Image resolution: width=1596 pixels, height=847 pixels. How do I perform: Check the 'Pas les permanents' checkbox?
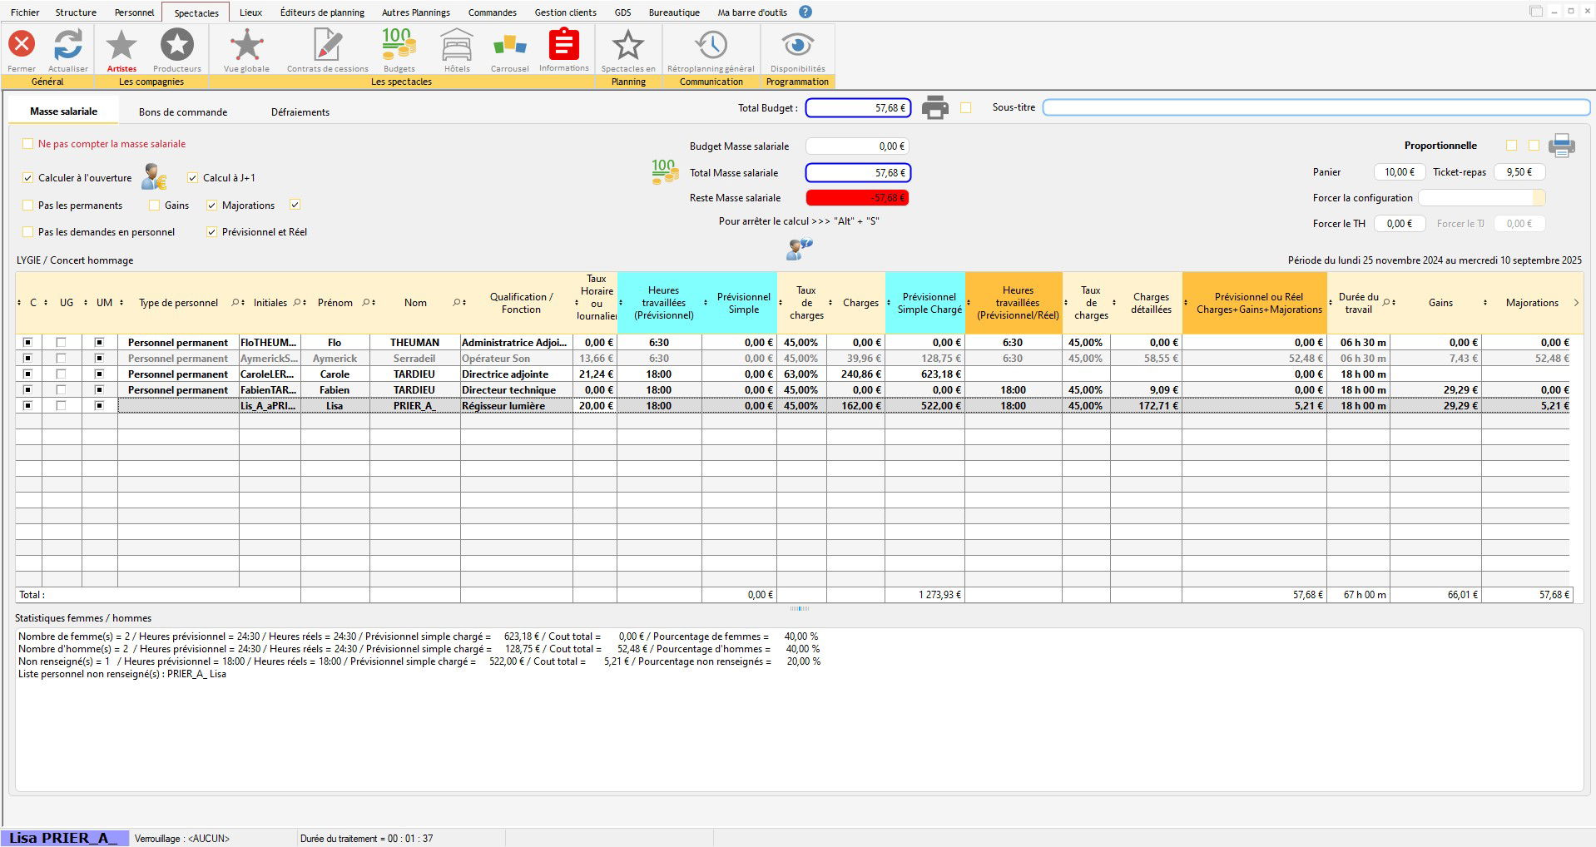pyautogui.click(x=28, y=206)
